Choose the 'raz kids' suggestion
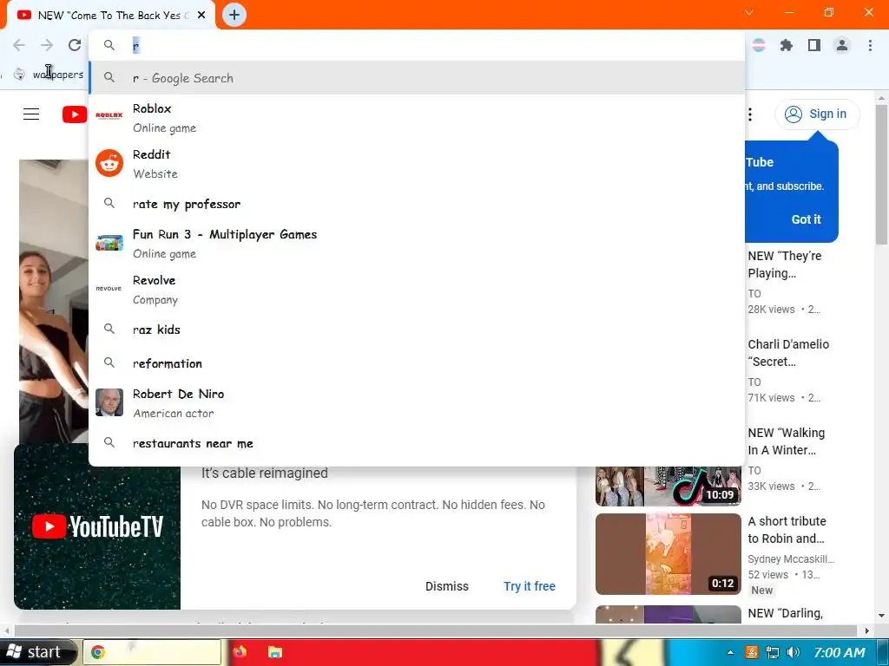This screenshot has height=666, width=889. (x=417, y=330)
